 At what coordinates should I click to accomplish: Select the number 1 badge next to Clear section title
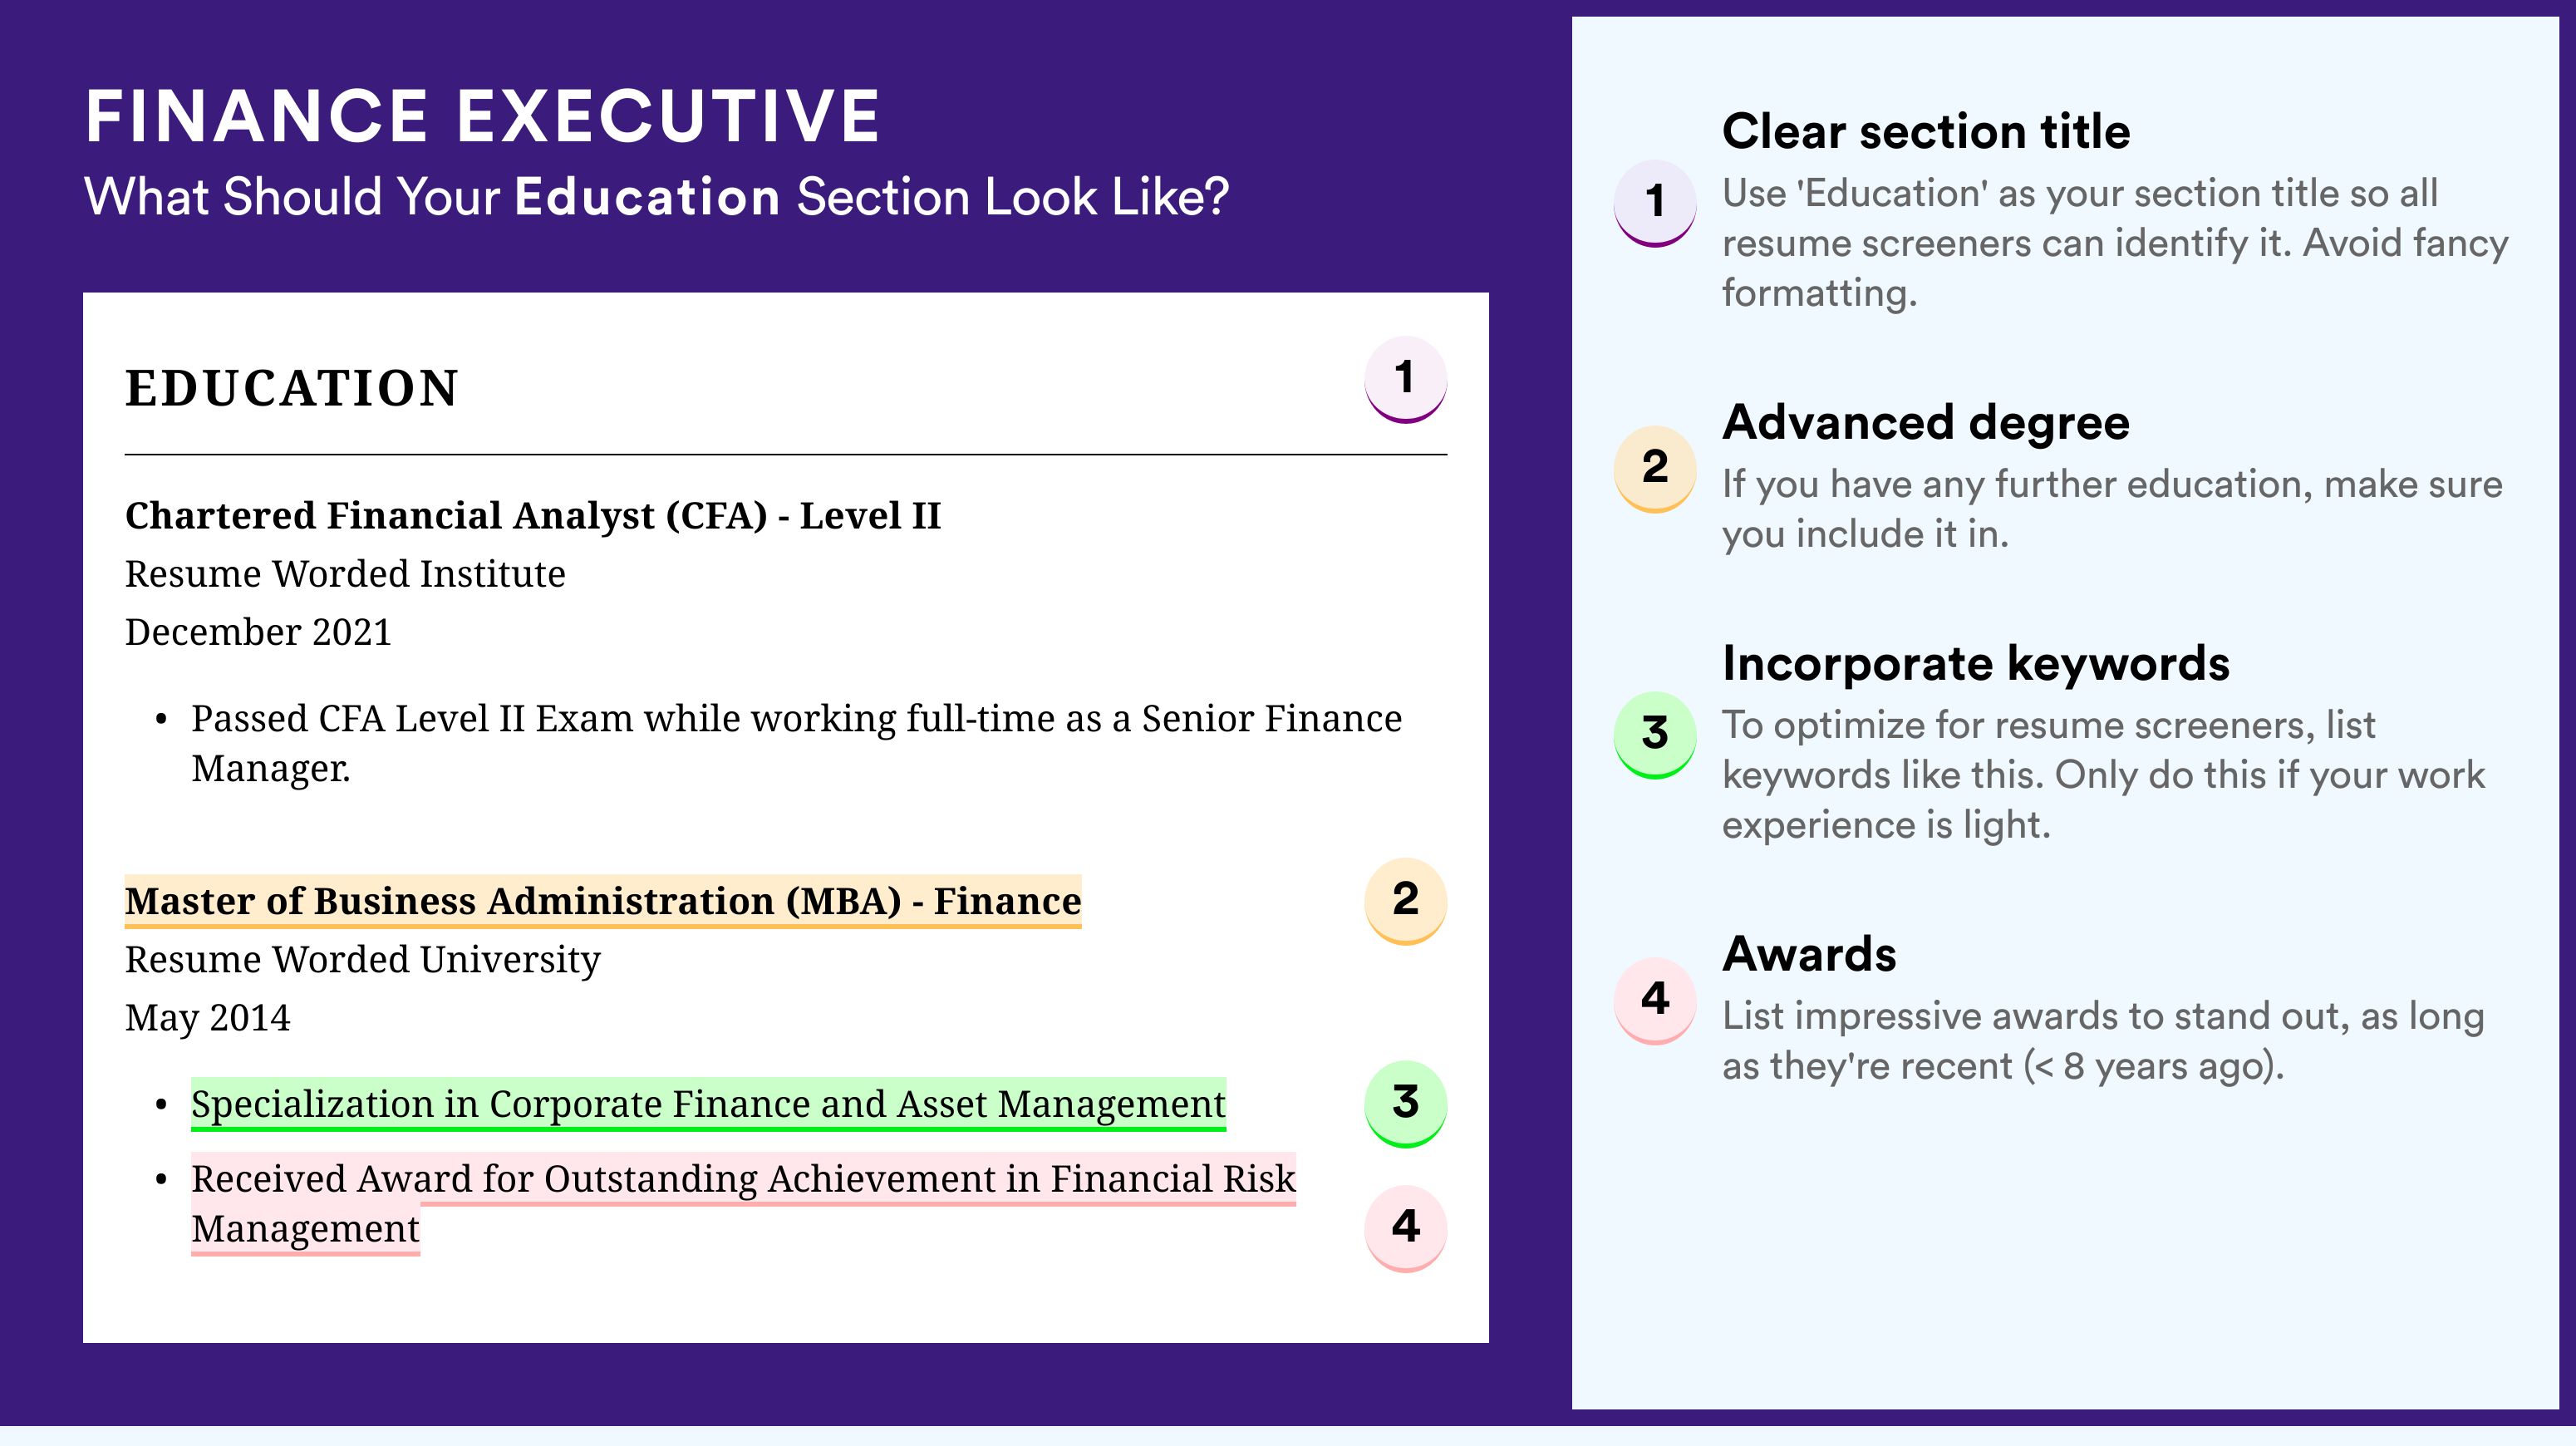(x=1655, y=202)
